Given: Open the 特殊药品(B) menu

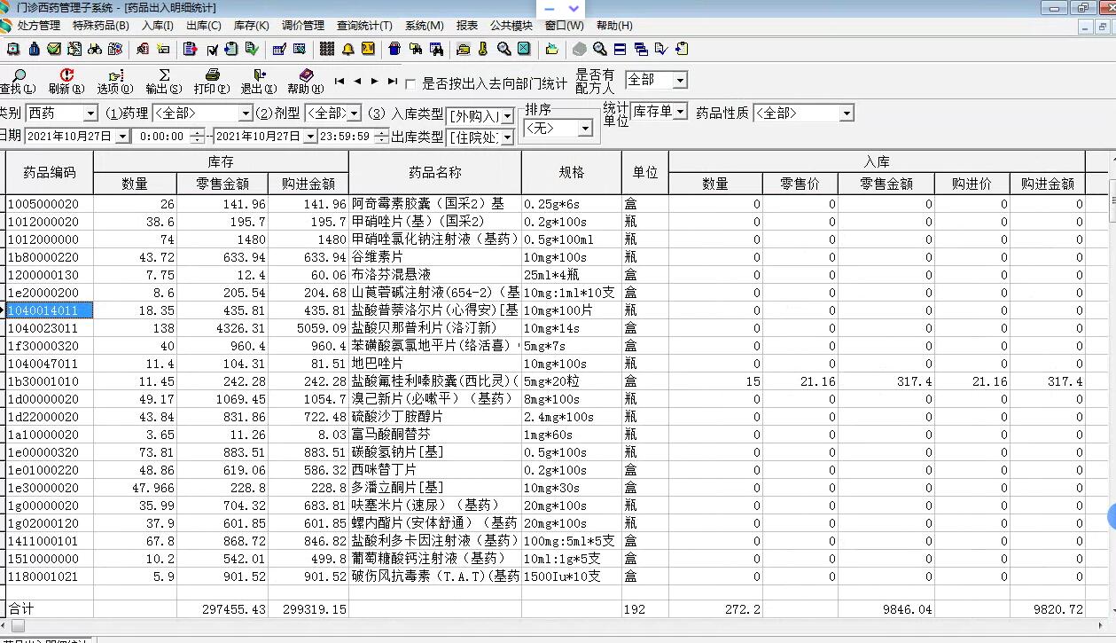Looking at the screenshot, I should click(100, 26).
